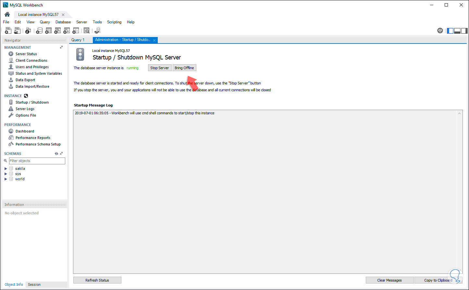Open the Help menu
469x290 pixels.
click(x=131, y=22)
